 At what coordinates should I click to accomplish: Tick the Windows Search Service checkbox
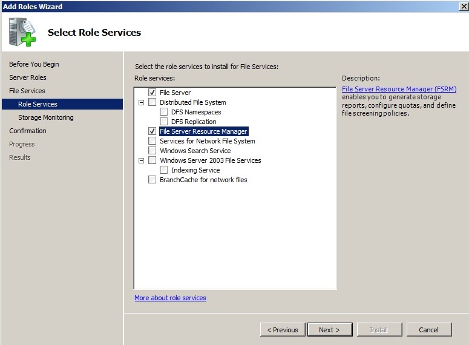click(x=153, y=151)
